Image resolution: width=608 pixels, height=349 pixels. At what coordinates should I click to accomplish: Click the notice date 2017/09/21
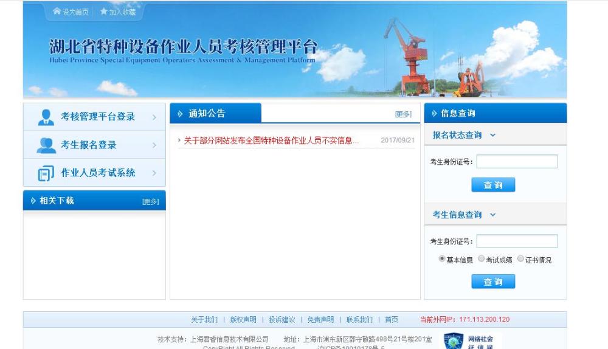(398, 140)
